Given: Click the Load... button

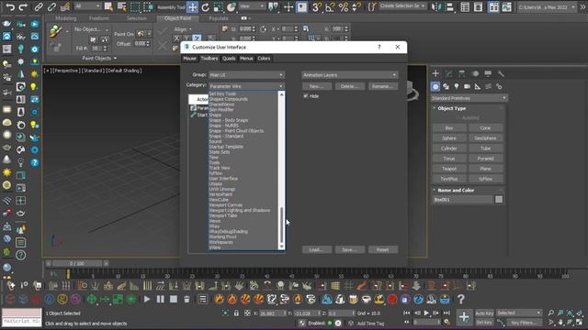Looking at the screenshot, I should point(316,249).
